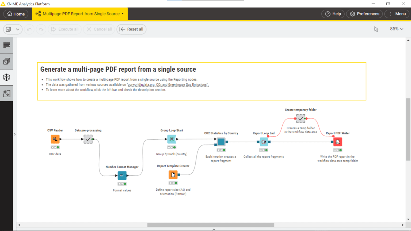Click the scroll up arrow
Screen dimensions: 411x231
click(408, 40)
